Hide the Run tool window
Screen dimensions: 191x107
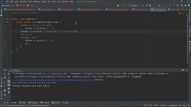186,70
